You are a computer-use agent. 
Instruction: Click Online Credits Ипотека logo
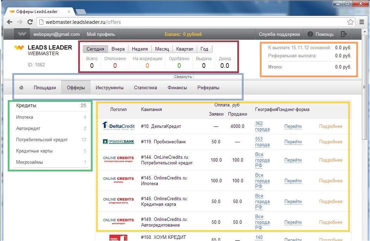coord(118,180)
